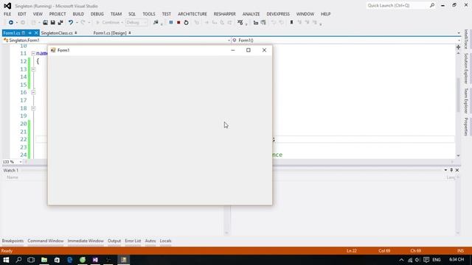Open the IntelliTrace side tab
This screenshot has width=472, height=265.
pyautogui.click(x=466, y=39)
